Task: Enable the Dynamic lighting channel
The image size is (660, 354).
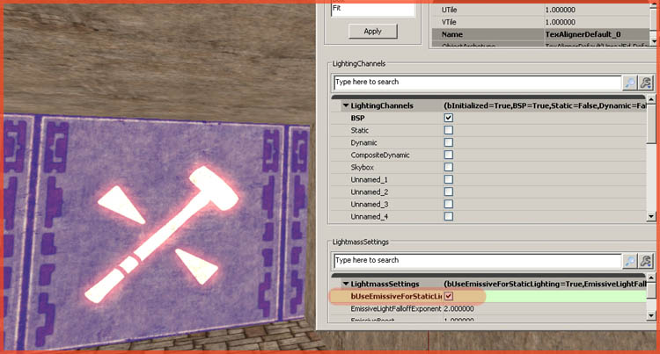Action: pyautogui.click(x=449, y=142)
